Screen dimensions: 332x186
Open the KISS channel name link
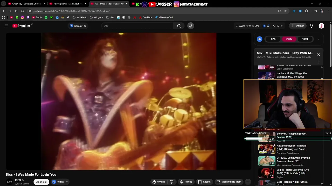tap(18, 180)
